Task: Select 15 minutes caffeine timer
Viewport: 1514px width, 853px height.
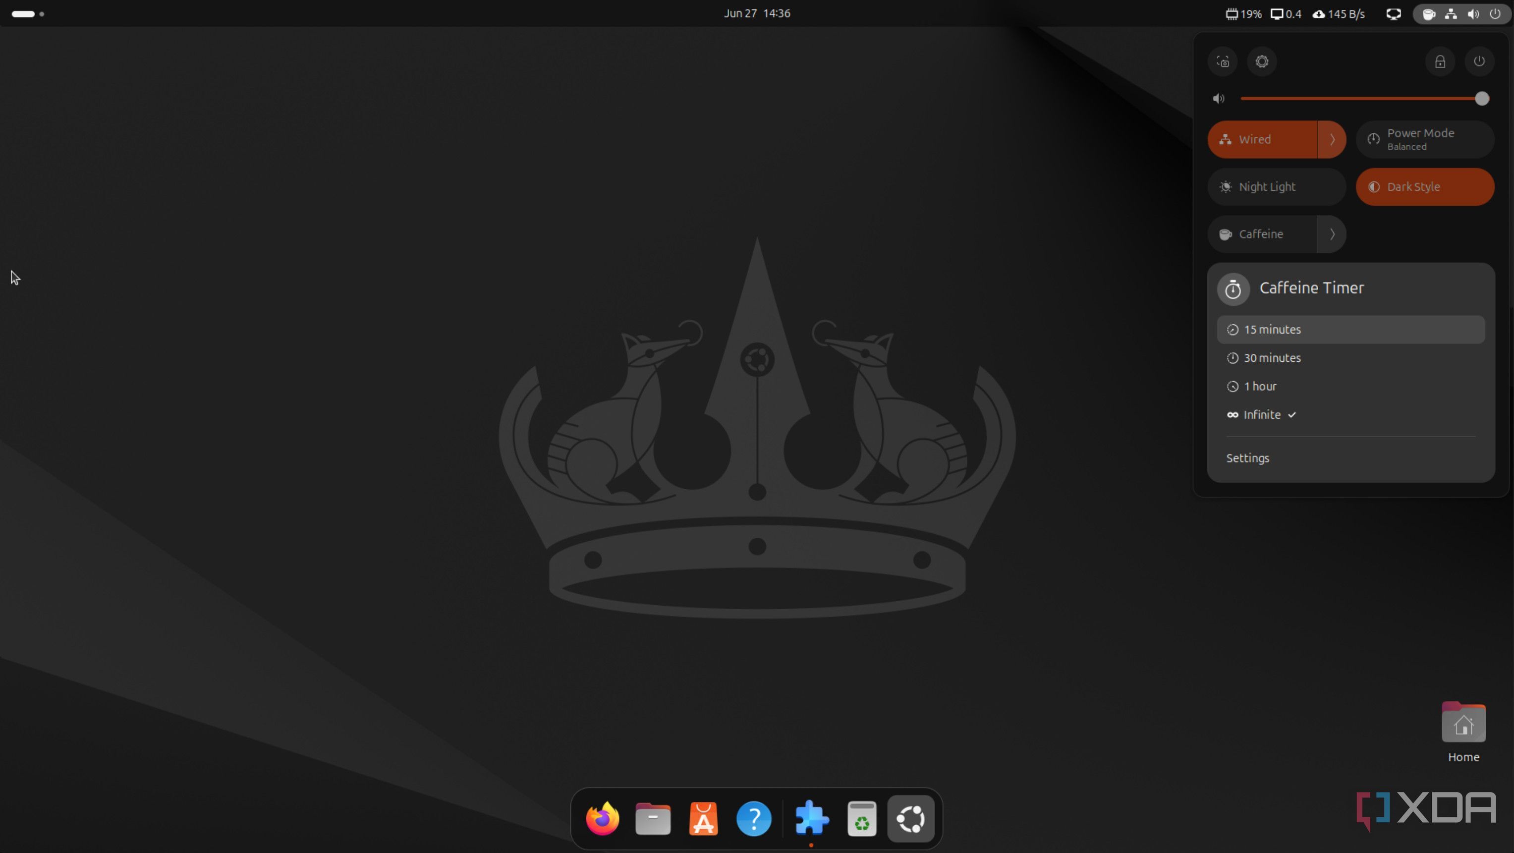Action: (x=1350, y=330)
